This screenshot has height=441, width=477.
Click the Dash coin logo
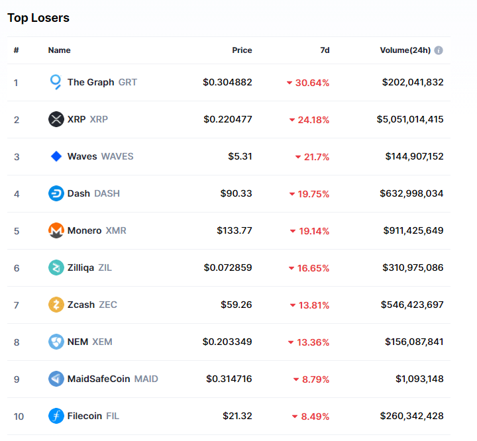(x=56, y=193)
